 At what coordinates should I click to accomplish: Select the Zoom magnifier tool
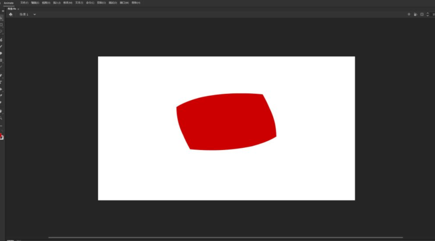pyautogui.click(x=1, y=118)
